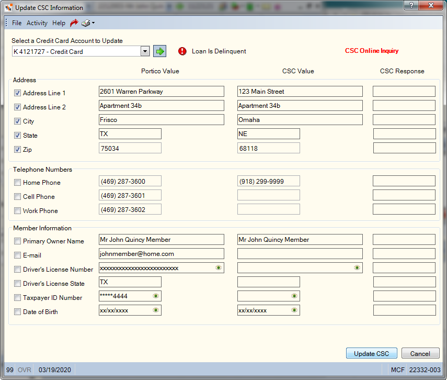This screenshot has height=380, width=447.
Task: Reveal CSC Taxpayer ID Number via eye icon
Action: (x=294, y=296)
